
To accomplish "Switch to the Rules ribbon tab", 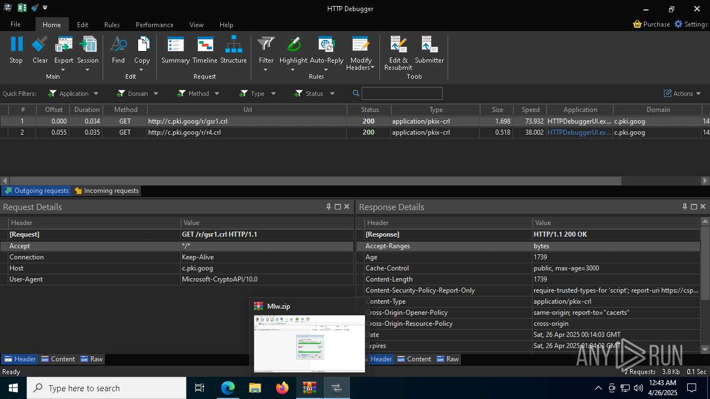I will [112, 24].
